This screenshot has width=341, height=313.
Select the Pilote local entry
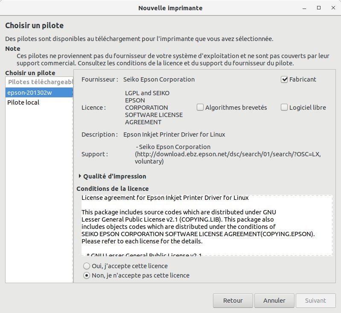(39, 102)
